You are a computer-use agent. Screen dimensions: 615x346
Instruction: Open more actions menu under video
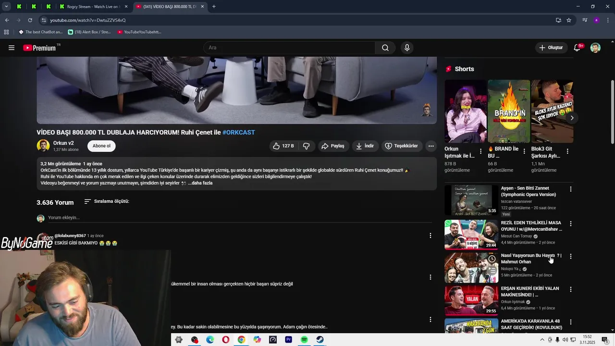[x=431, y=146]
